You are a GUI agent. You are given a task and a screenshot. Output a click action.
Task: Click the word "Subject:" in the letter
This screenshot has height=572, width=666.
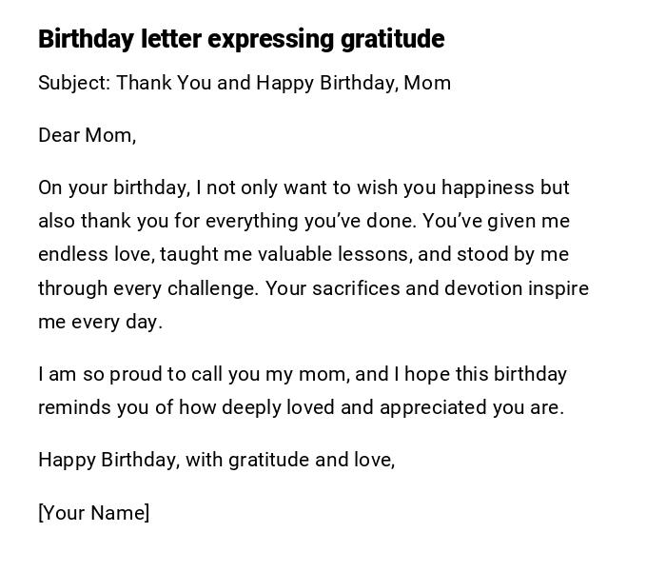[74, 83]
